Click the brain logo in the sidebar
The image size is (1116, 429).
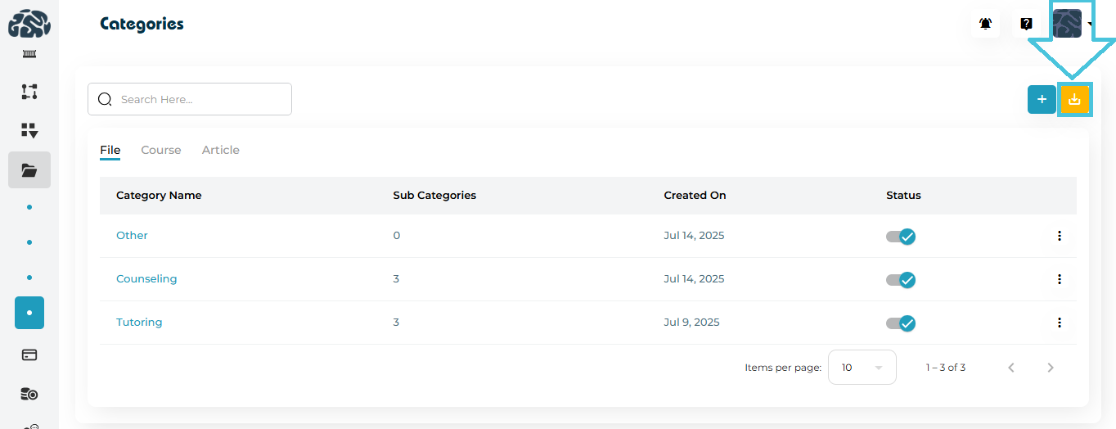pos(29,24)
